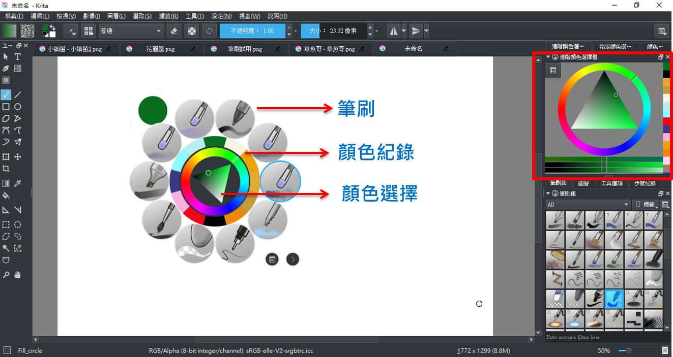673x357 pixels.
Task: Choose the Crop tool
Action: click(x=6, y=169)
